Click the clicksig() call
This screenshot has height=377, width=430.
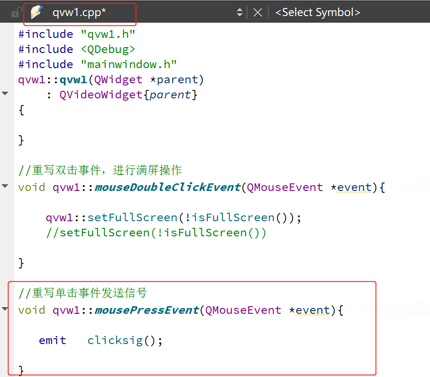122,341
